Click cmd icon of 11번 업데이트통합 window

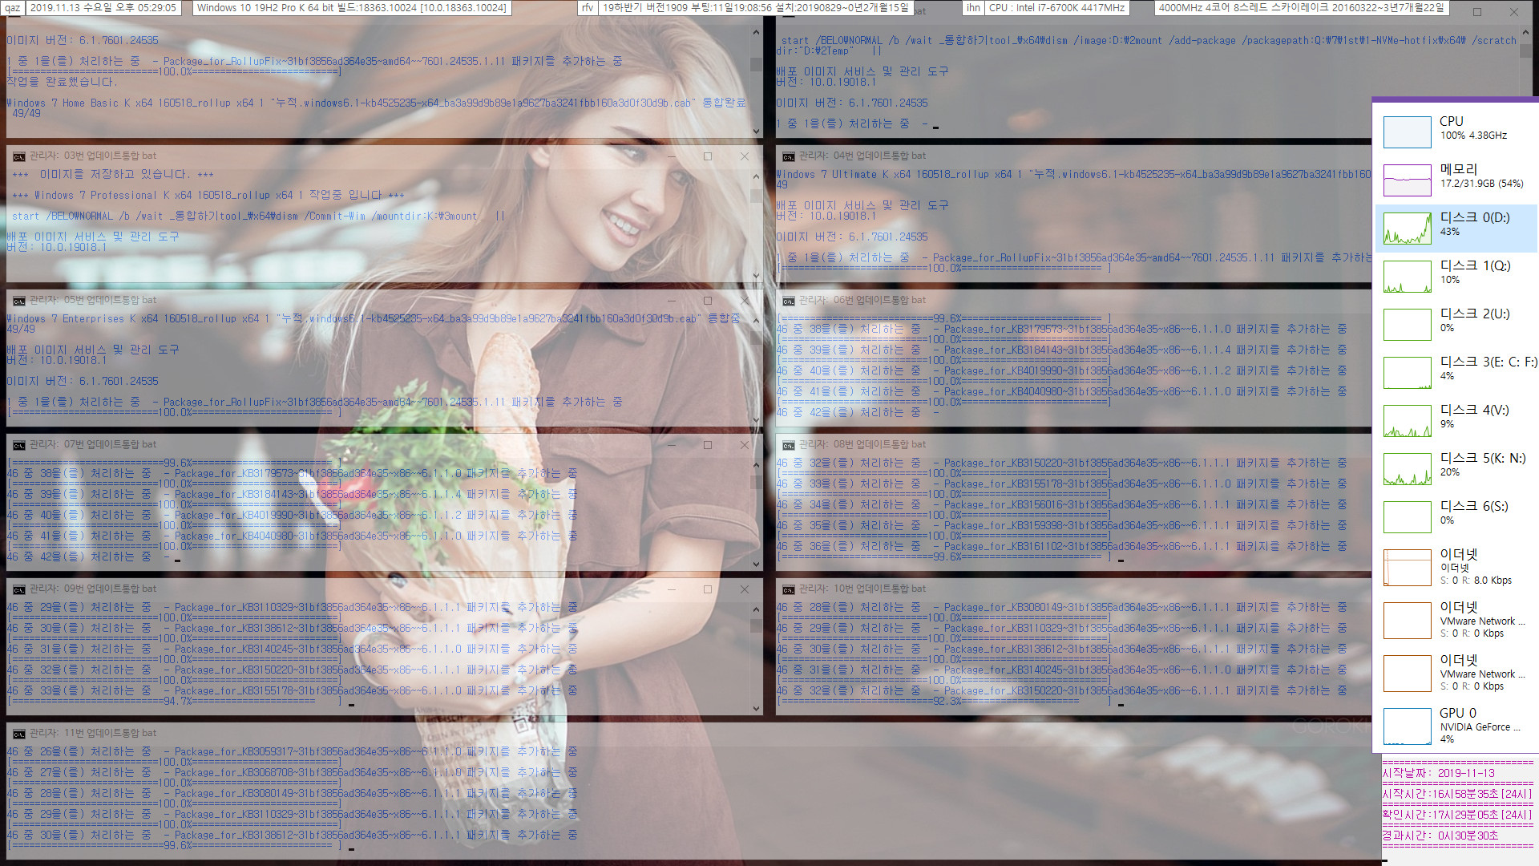point(19,734)
